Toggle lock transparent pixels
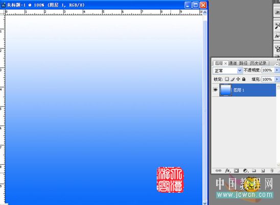The width and height of the screenshot is (280, 205). [227, 79]
